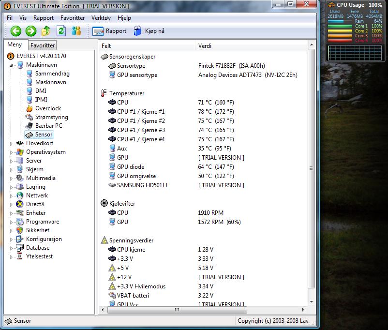Click the Bærbar PC laptop icon
This screenshot has height=330, width=388.
(x=29, y=126)
